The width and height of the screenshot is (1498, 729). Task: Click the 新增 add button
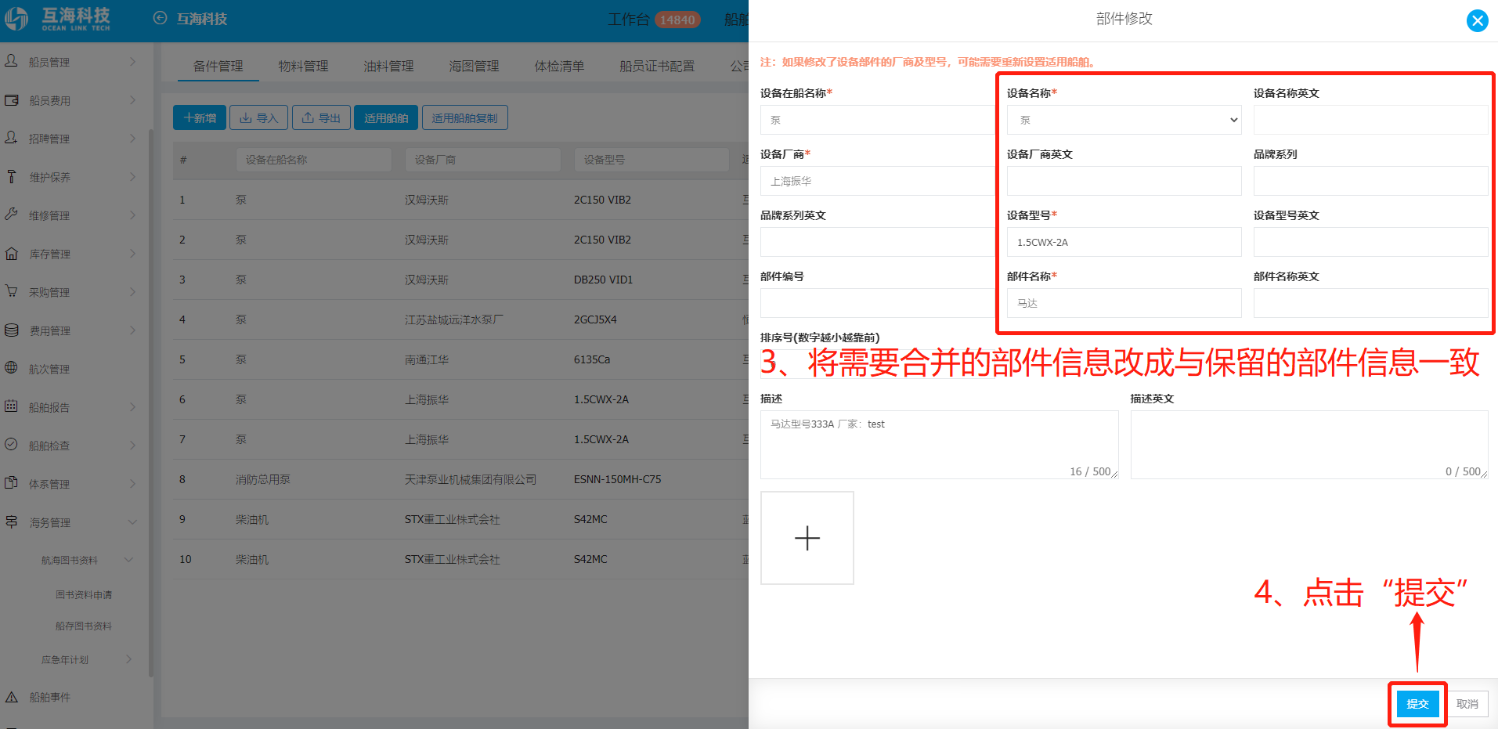point(200,117)
